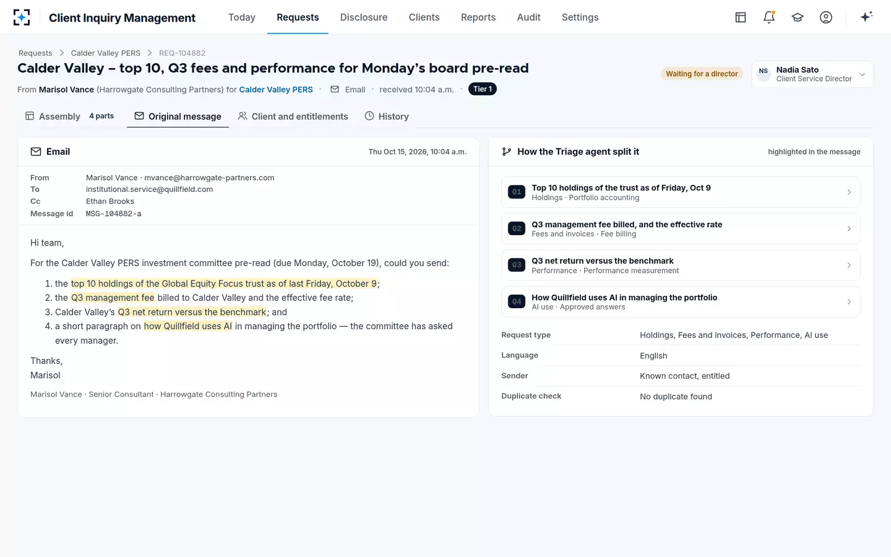891x557 pixels.
Task: Switch to the History tab
Action: pos(387,116)
